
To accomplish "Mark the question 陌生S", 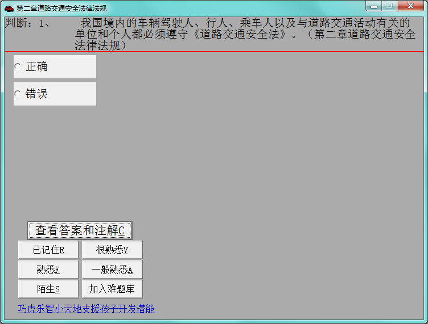I will 48,289.
